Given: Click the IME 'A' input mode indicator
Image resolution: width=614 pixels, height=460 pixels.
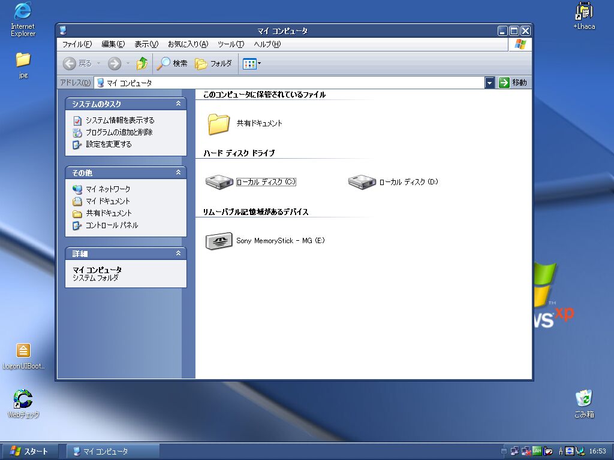Looking at the screenshot, I should [x=561, y=451].
